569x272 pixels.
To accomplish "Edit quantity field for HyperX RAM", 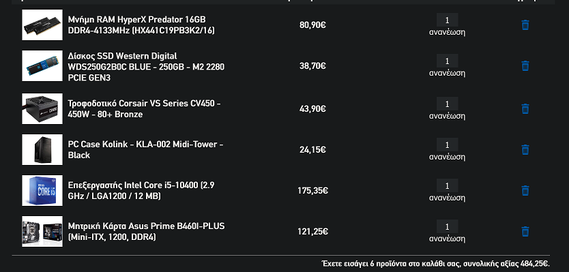I will (447, 20).
